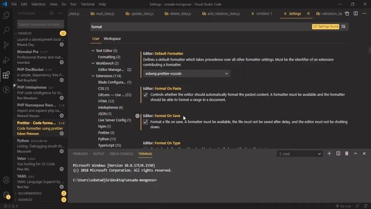Open the delete_data.js editor tab
The height and width of the screenshot is (209, 371).
178,14
